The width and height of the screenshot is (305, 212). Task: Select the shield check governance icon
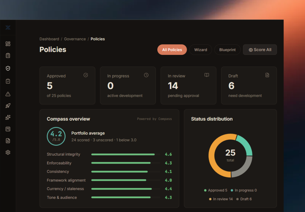click(8, 68)
